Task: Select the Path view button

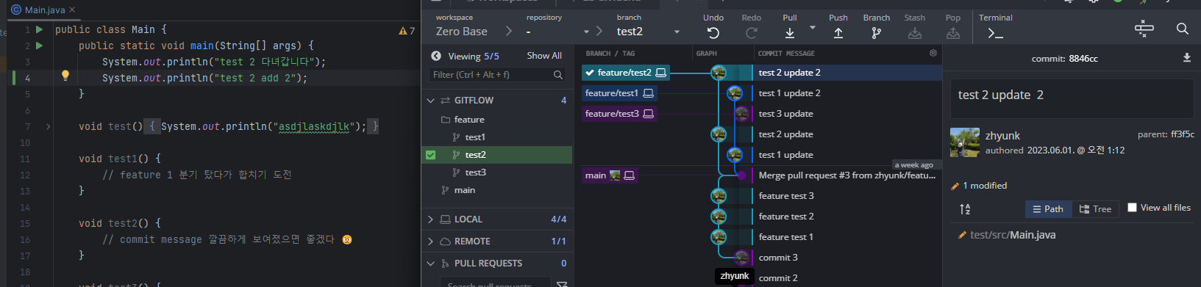Action: pos(1047,209)
